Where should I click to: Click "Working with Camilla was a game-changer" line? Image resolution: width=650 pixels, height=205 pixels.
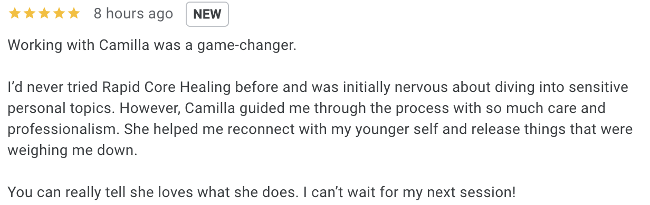(x=152, y=45)
